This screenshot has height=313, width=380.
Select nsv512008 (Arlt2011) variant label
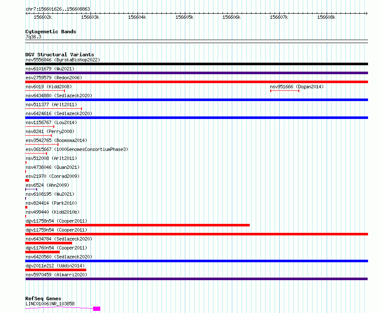tap(51, 158)
